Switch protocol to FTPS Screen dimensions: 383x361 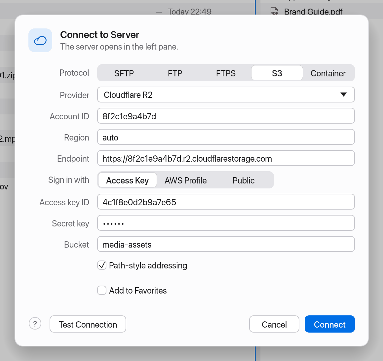tap(226, 73)
